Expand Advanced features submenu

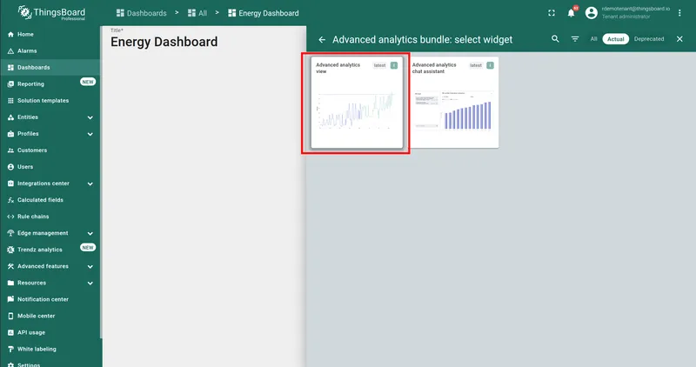(x=90, y=267)
